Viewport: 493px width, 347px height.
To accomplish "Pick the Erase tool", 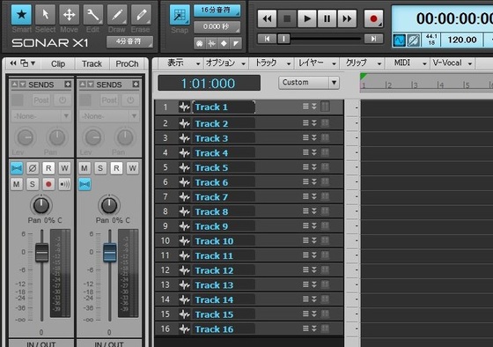I will 141,14.
